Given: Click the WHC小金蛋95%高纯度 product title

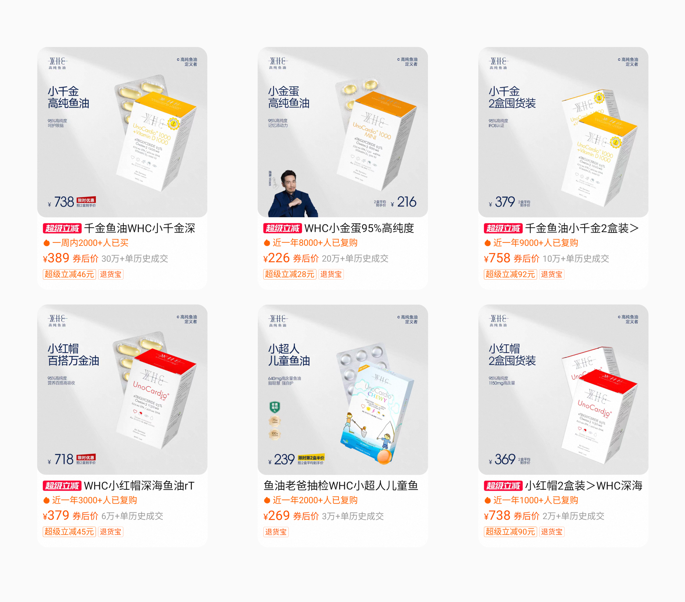Looking at the screenshot, I should (x=359, y=228).
